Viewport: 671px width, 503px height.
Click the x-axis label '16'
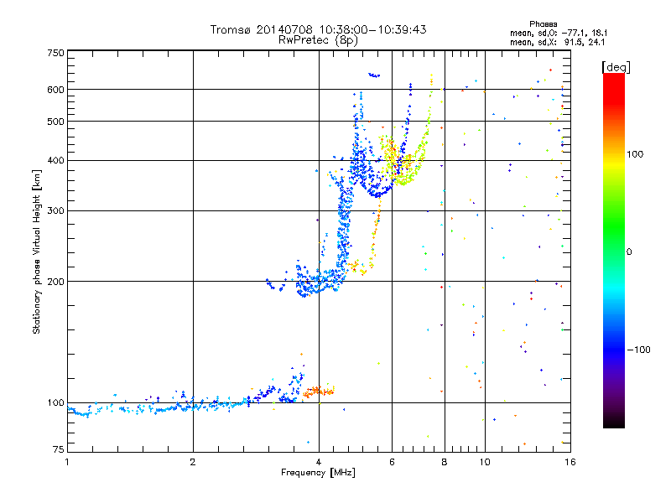tap(570, 462)
